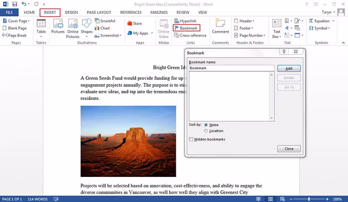The image size is (348, 202).
Task: Switch to Web Layout view
Action: coord(282,199)
